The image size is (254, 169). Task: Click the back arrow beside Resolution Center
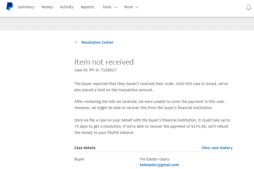click(x=76, y=42)
